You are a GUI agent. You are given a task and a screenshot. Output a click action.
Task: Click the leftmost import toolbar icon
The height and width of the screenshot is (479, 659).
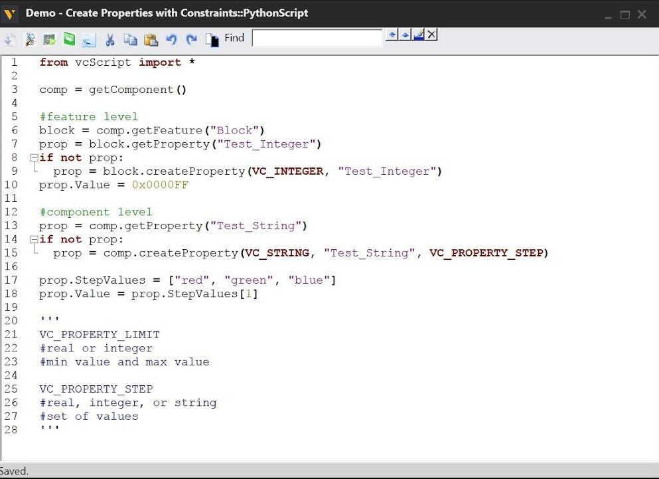tap(9, 39)
